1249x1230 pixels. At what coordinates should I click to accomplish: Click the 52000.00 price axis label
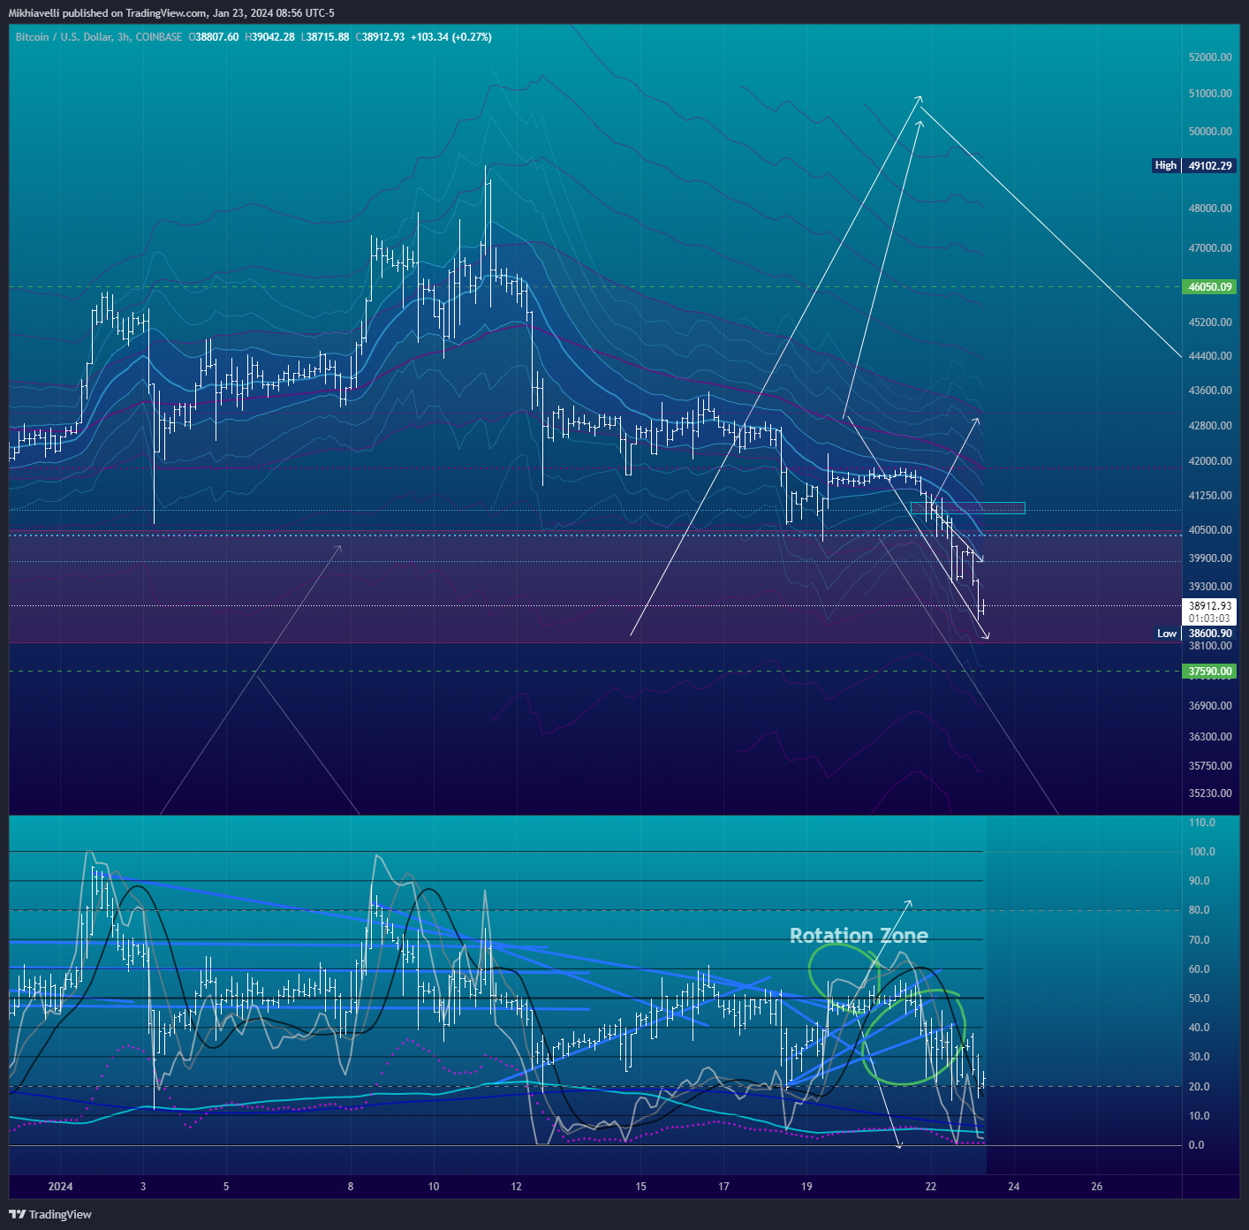pos(1210,57)
